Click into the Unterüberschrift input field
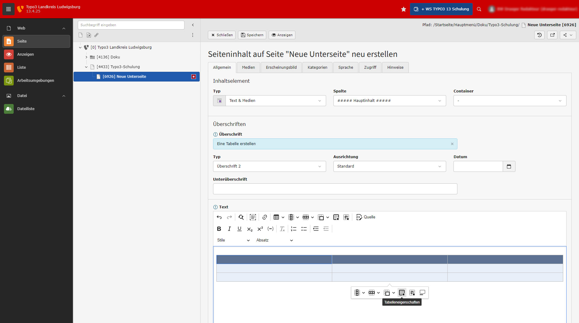Viewport: 579px width, 323px height. [x=335, y=189]
